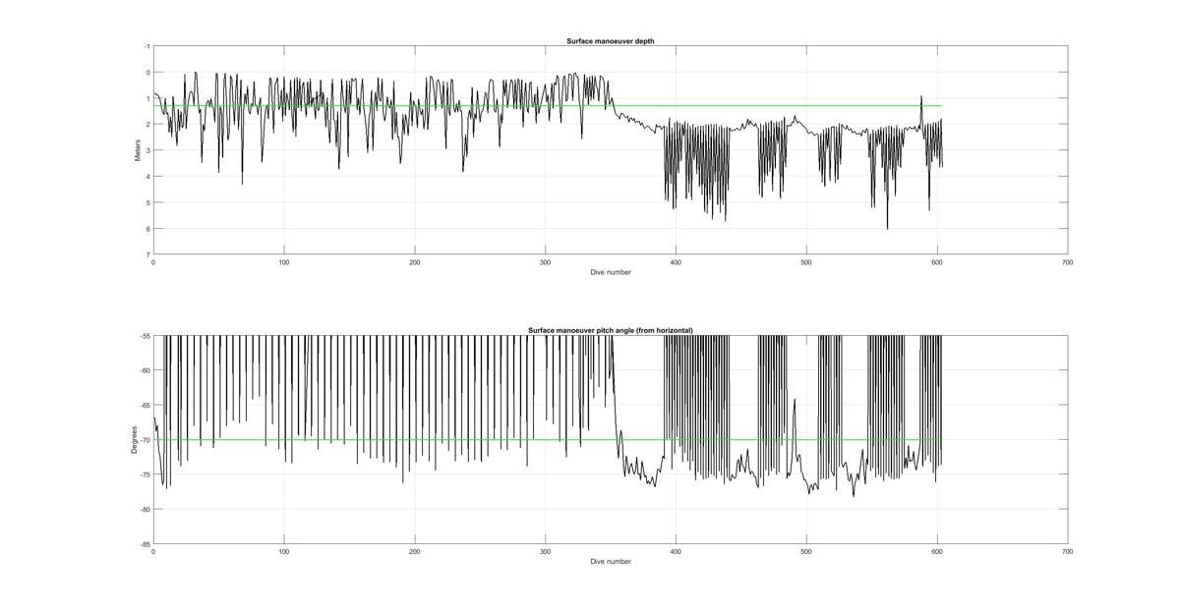
Task: Click the '4' tick on the Meters axis
Action: 148,177
